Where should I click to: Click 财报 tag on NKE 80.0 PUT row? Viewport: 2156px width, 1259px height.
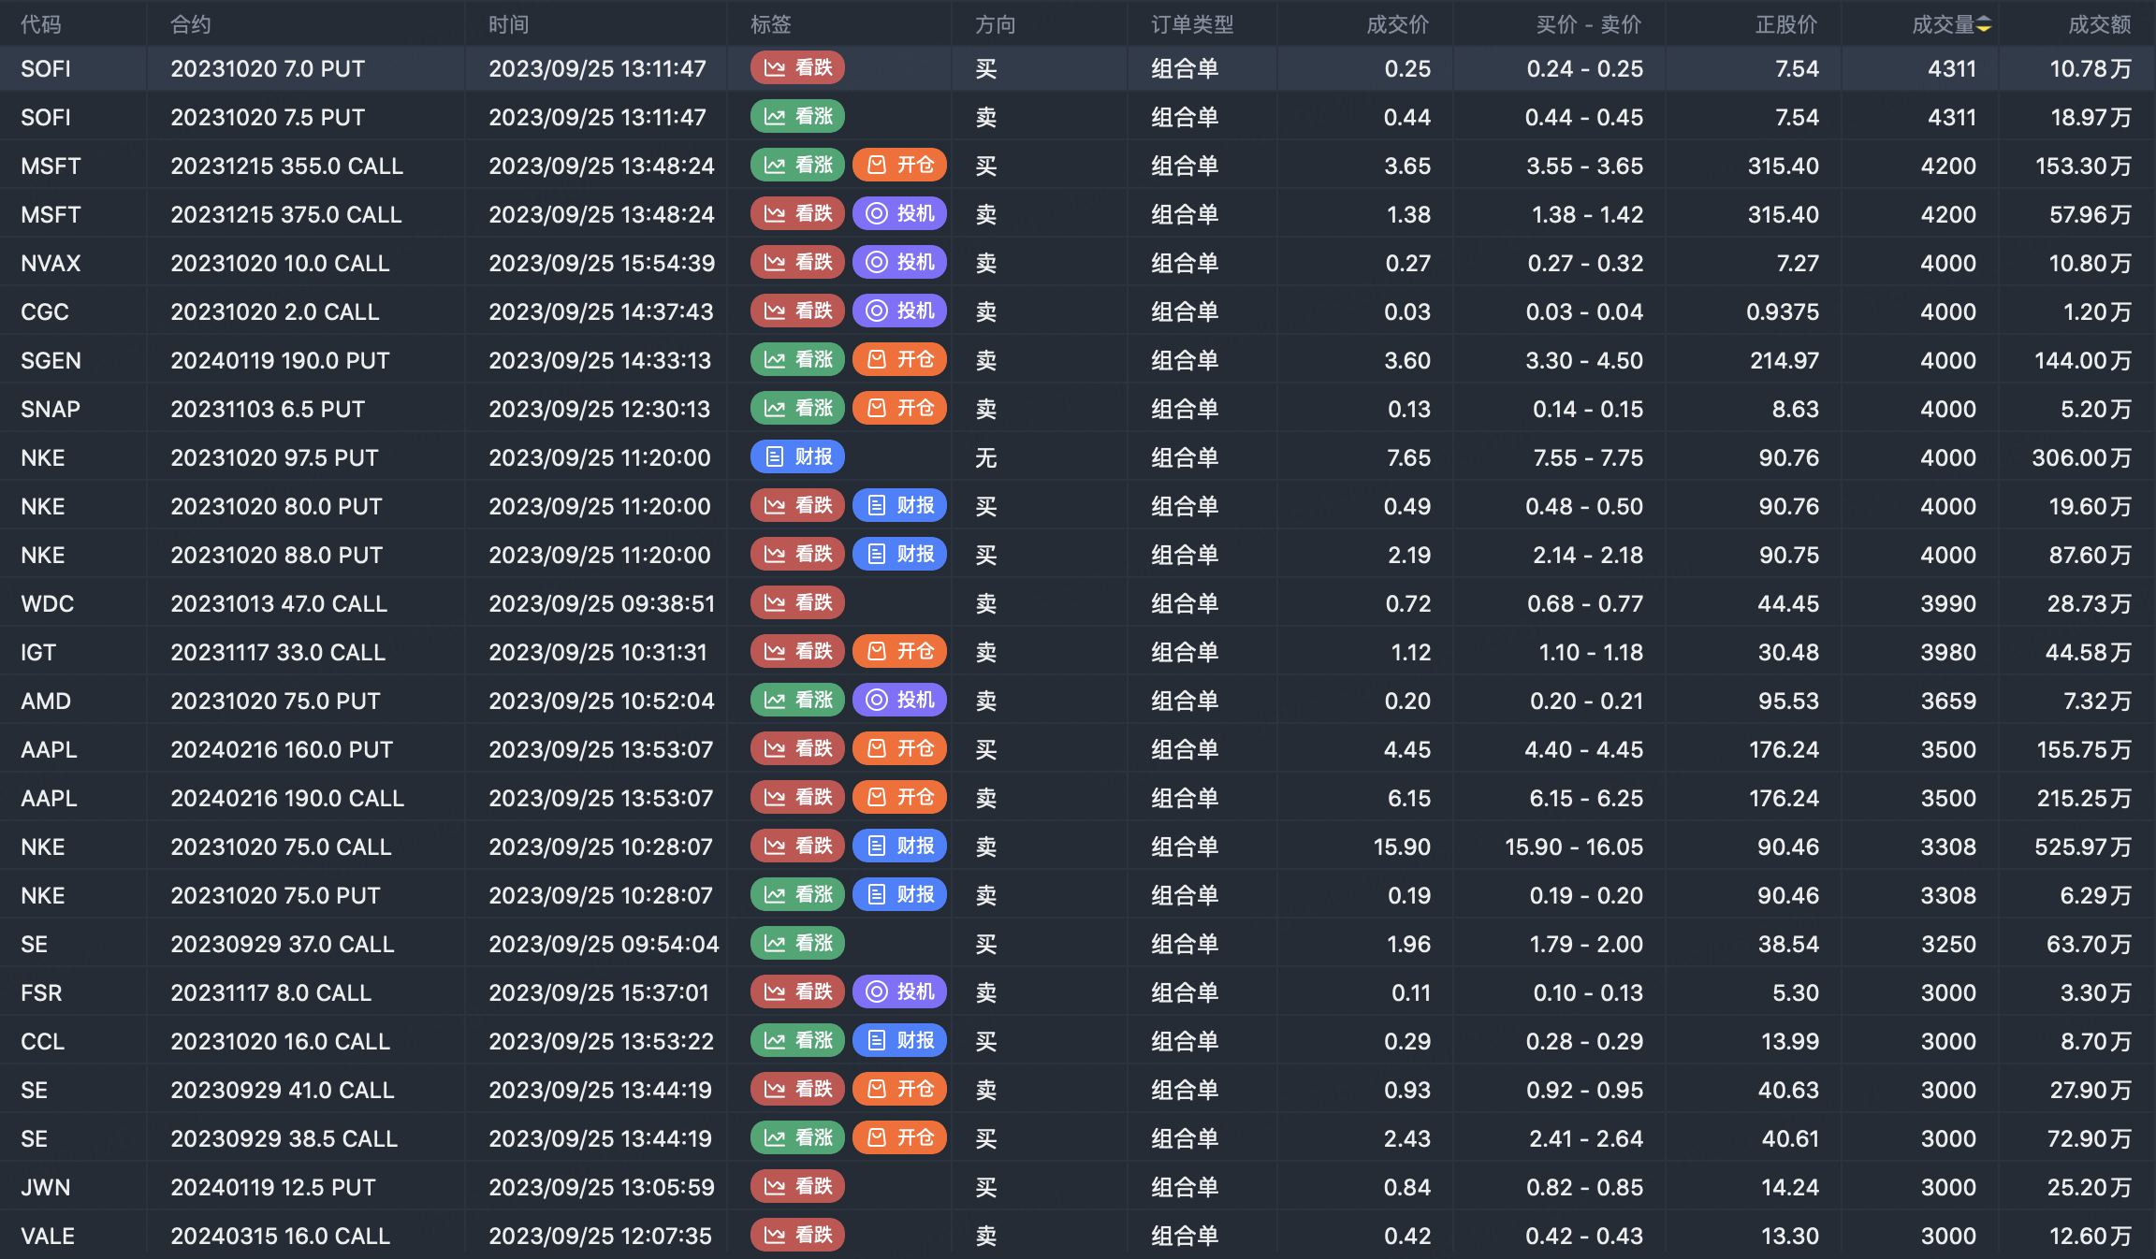(900, 506)
